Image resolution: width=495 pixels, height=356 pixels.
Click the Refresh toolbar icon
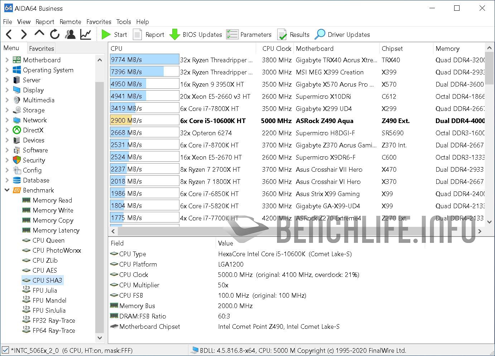pos(54,34)
